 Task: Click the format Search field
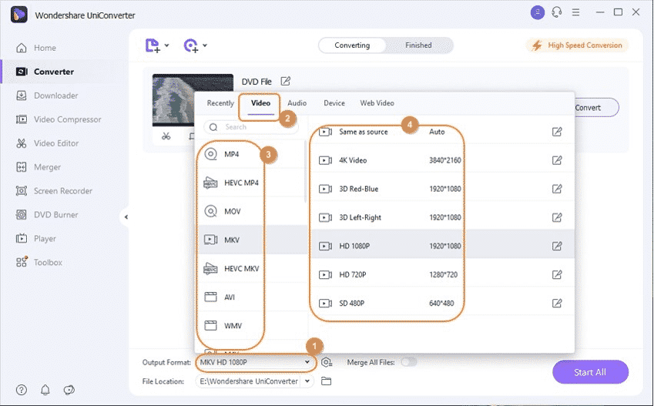pos(251,127)
